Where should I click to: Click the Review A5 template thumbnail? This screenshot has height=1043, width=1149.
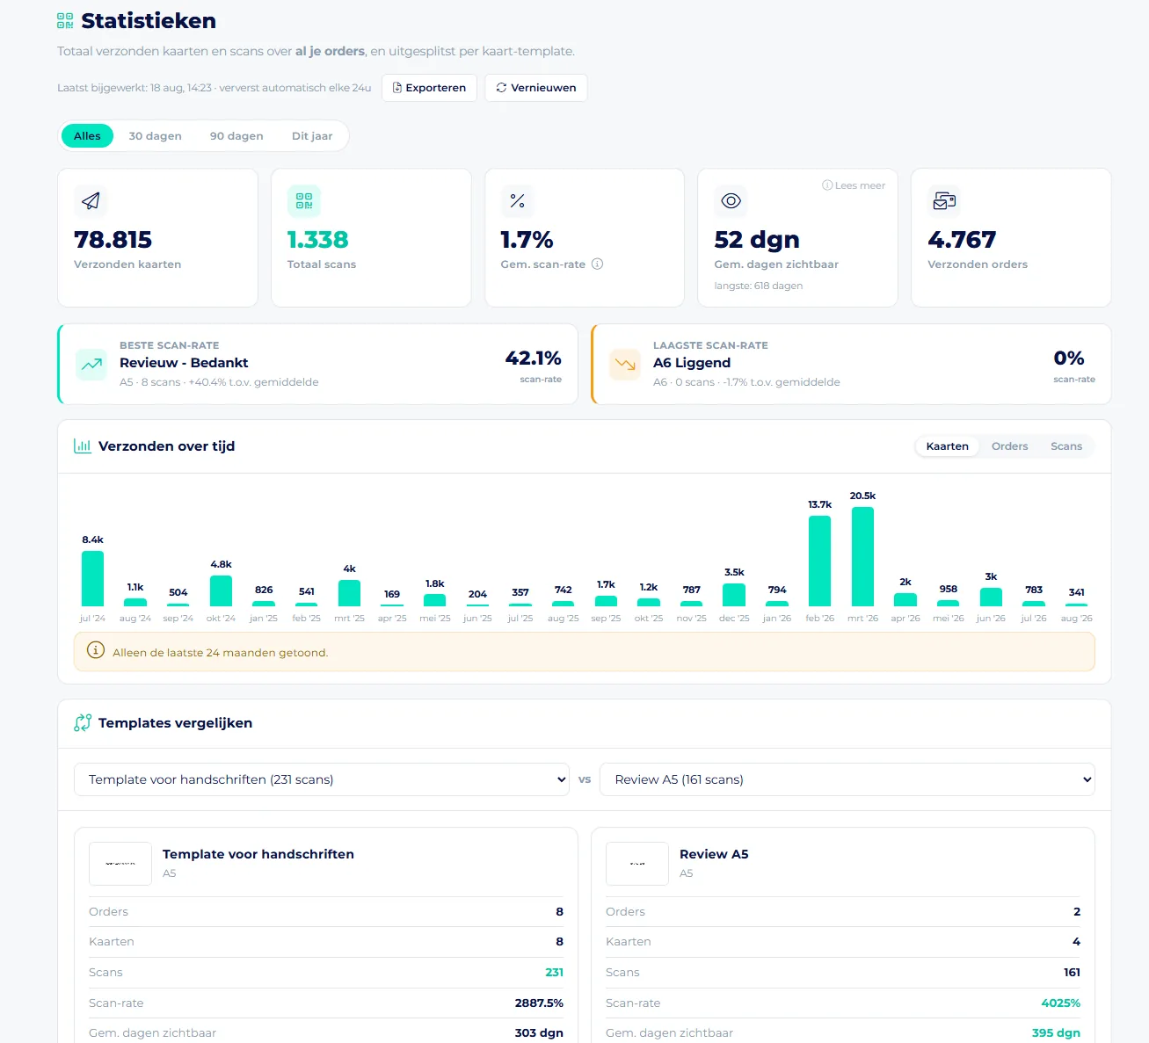coord(637,864)
